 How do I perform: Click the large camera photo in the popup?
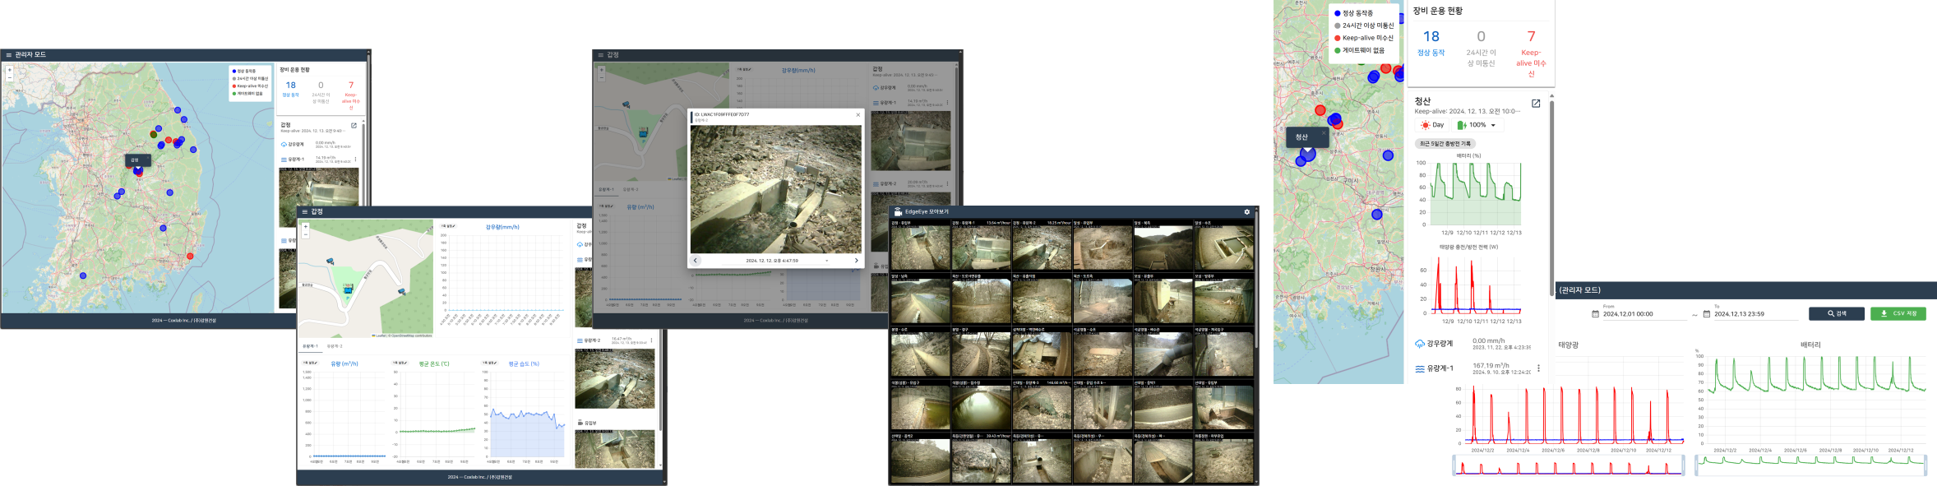tap(776, 189)
